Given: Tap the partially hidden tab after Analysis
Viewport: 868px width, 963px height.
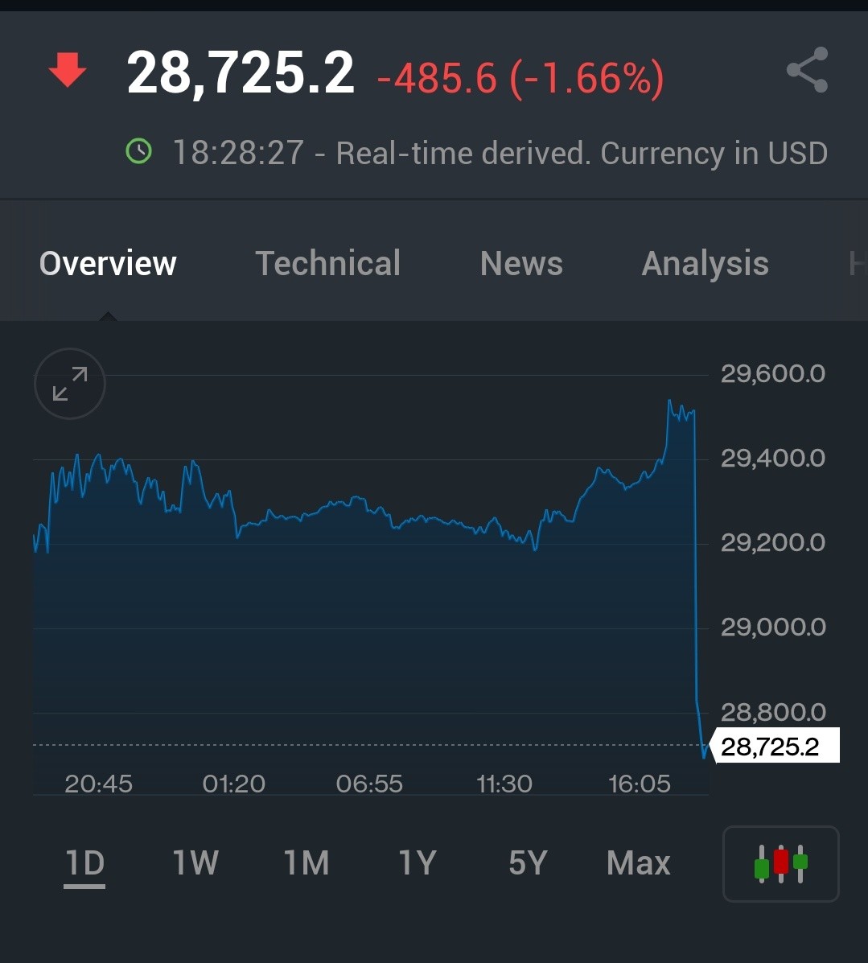Looking at the screenshot, I should 858,264.
